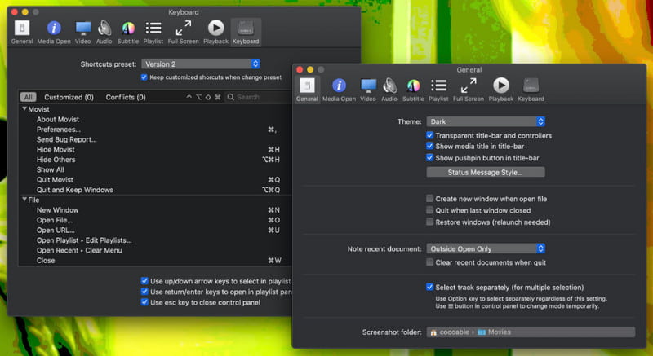The height and width of the screenshot is (356, 653).
Task: Open Subtitle preferences in General window
Action: [413, 88]
